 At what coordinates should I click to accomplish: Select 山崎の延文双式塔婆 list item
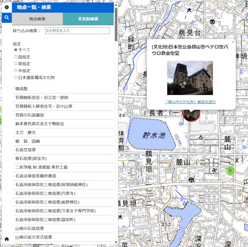point(63,237)
